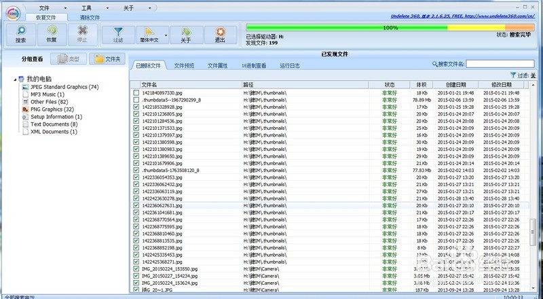543x299 pixels.
Task: Open the 过滤 filter funnel tool
Action: pyautogui.click(x=118, y=35)
